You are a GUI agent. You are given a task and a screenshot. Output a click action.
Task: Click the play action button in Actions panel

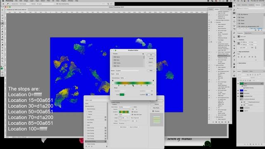(x=219, y=122)
